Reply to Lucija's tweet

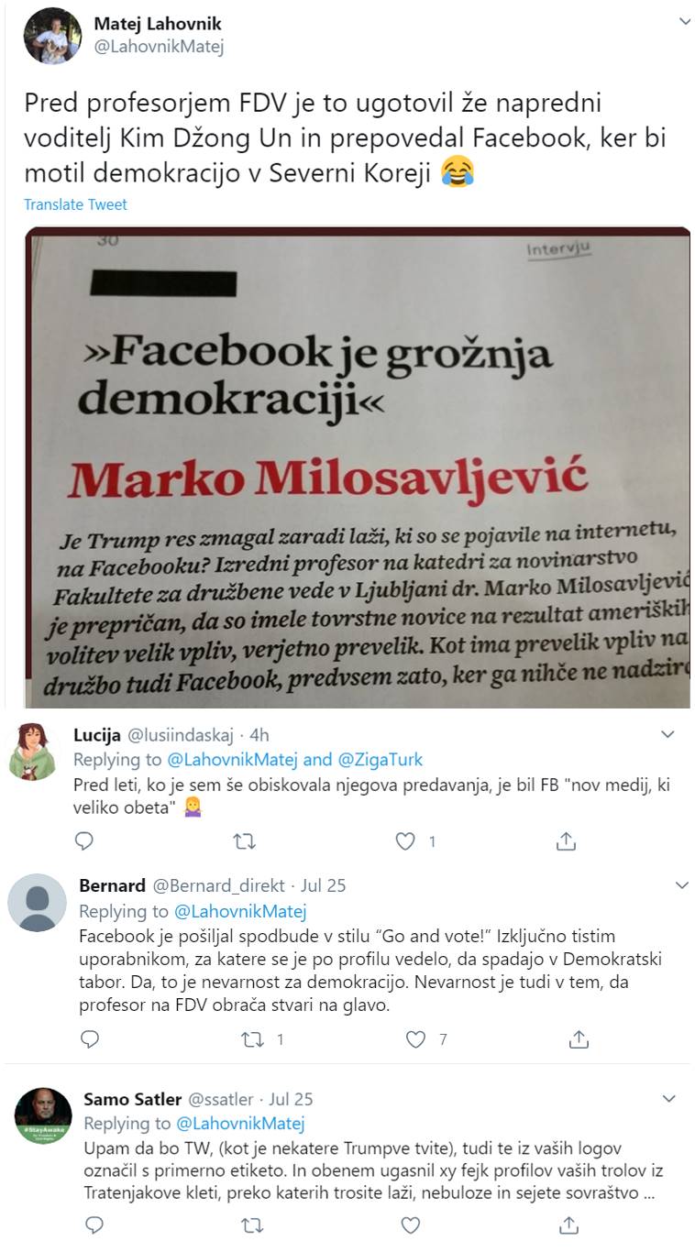tap(83, 840)
